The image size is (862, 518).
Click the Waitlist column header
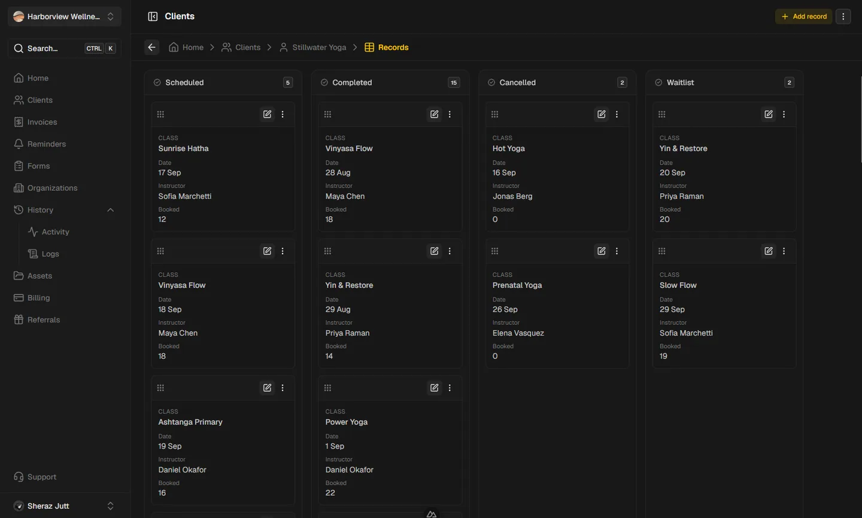(x=724, y=83)
